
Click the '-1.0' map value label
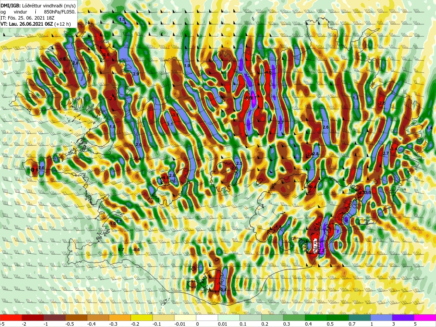[x=112, y=223]
